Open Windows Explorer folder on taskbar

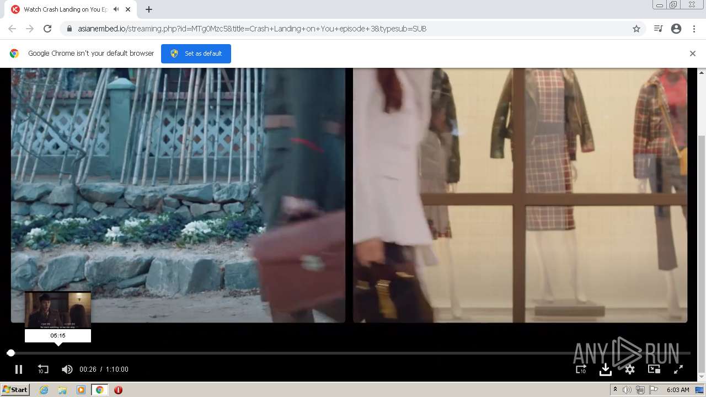click(62, 390)
